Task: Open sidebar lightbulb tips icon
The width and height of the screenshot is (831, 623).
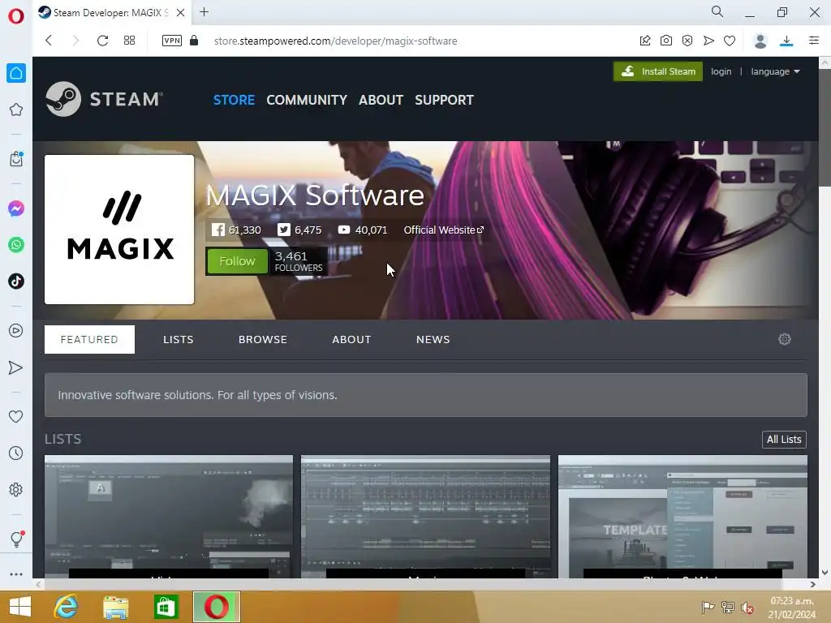Action: (16, 539)
